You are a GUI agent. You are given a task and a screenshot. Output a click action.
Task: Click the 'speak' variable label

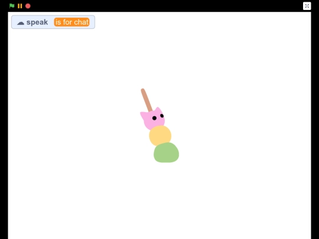[x=37, y=22]
